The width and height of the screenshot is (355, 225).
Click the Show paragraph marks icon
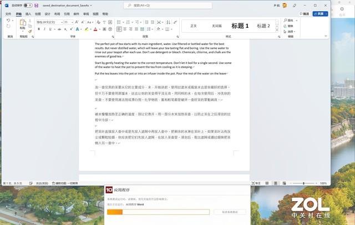[x=175, y=22]
